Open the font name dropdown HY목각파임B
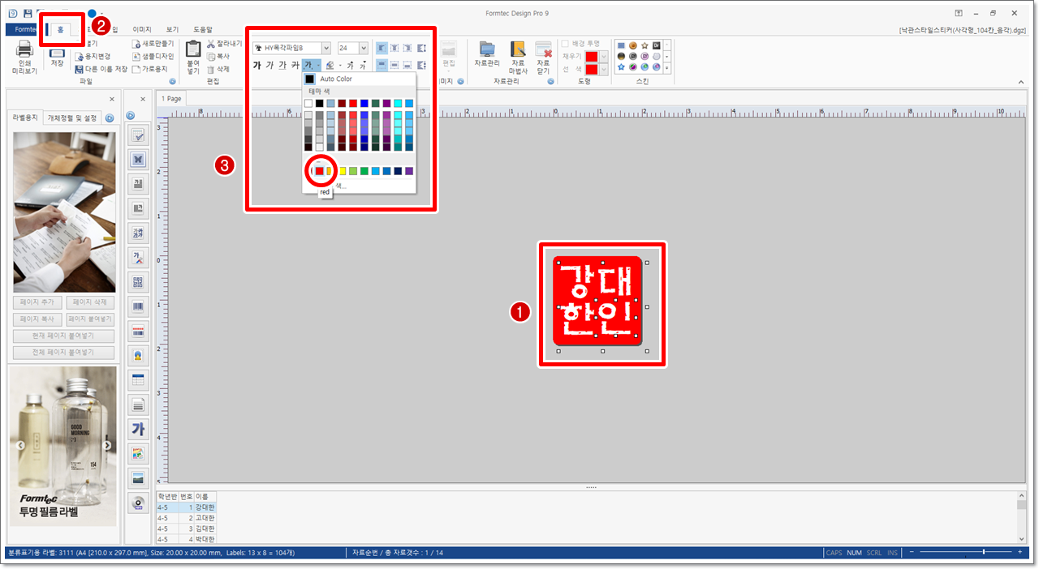This screenshot has height=569, width=1039. [x=326, y=49]
